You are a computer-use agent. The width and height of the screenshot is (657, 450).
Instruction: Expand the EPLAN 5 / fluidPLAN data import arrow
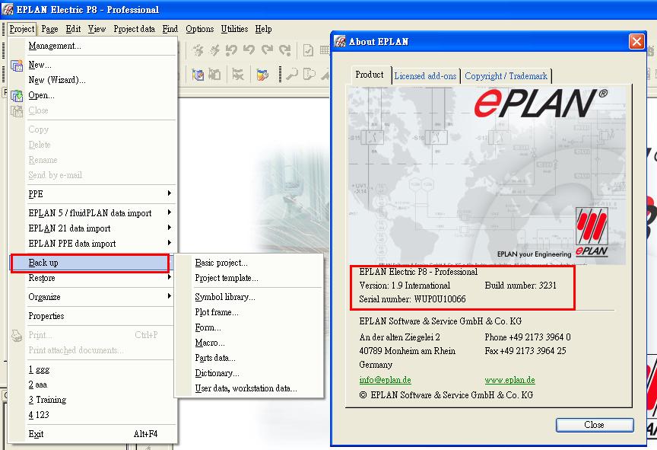pos(170,212)
